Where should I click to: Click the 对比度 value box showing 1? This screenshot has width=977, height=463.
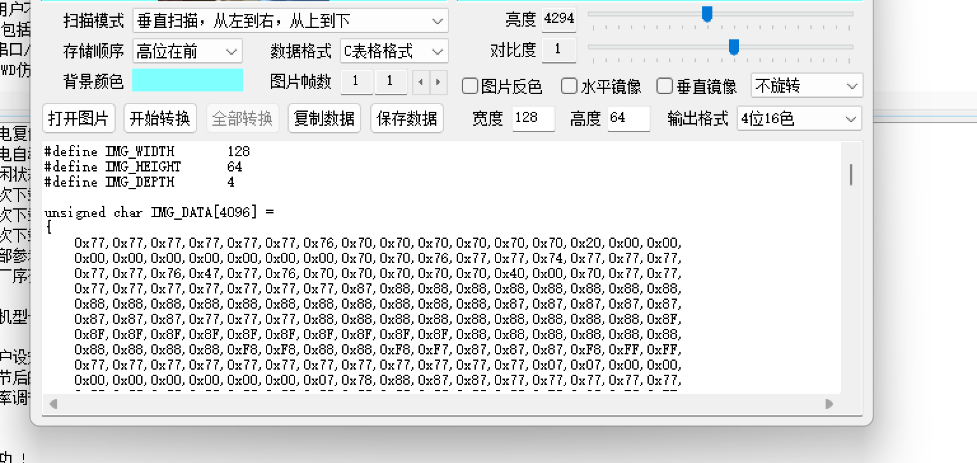coord(559,50)
